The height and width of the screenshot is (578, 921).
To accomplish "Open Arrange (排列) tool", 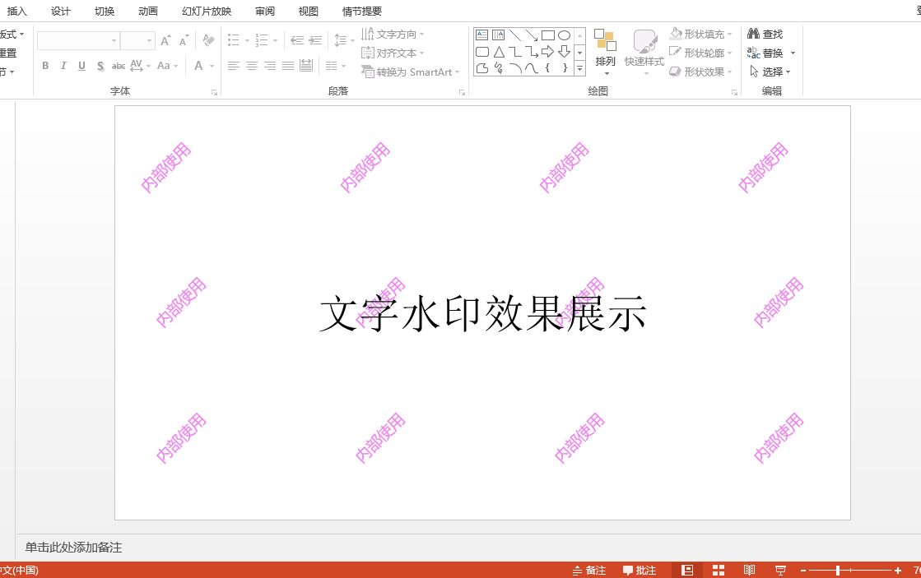I will point(605,52).
